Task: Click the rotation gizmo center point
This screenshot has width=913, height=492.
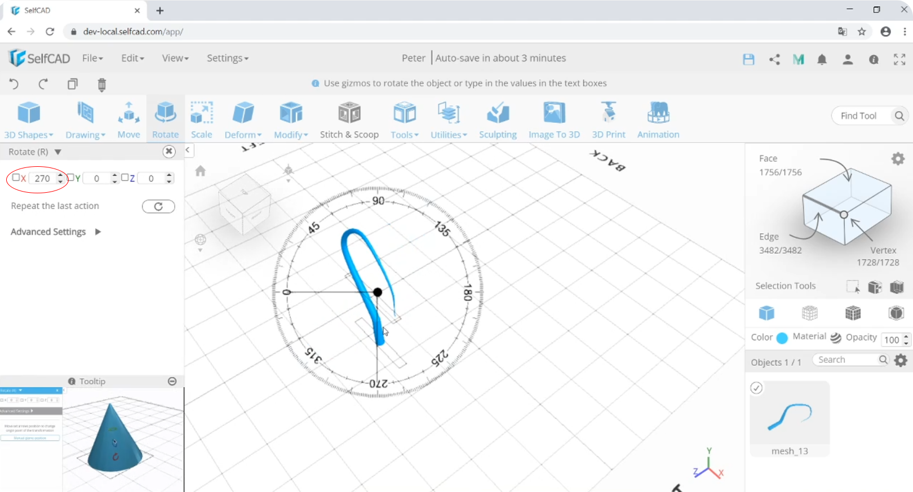Action: pyautogui.click(x=378, y=292)
